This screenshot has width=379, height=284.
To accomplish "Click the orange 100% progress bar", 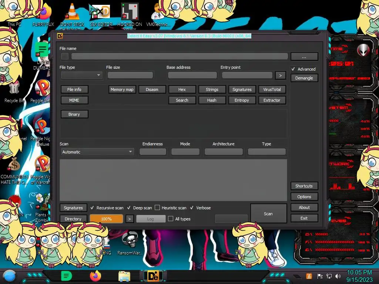I will [x=106, y=219].
